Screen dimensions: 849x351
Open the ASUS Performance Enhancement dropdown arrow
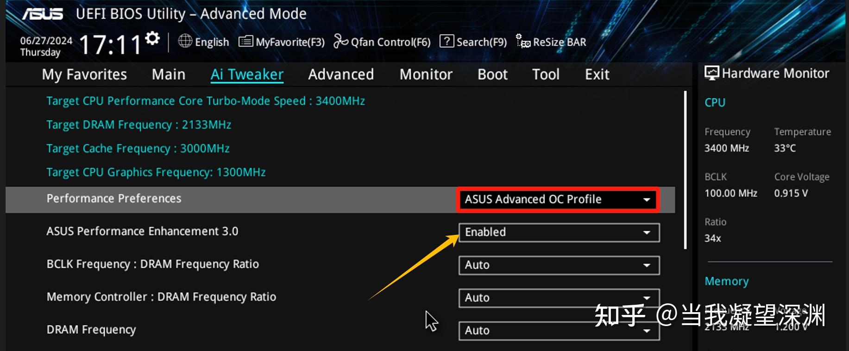click(647, 233)
